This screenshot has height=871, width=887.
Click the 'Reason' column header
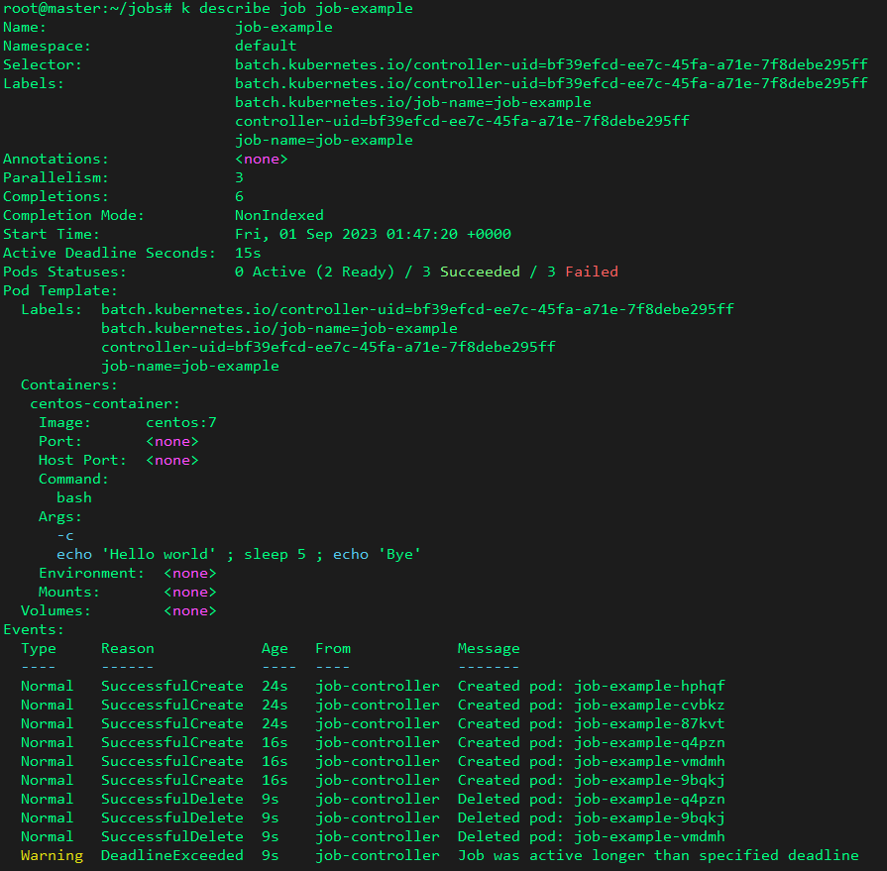click(128, 649)
